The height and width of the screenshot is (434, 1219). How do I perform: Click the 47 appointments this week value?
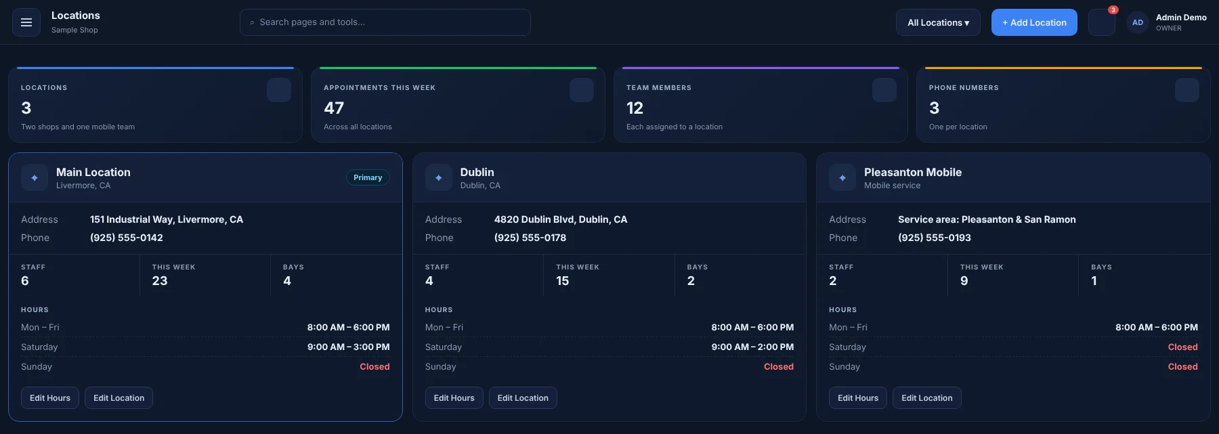[x=334, y=108]
